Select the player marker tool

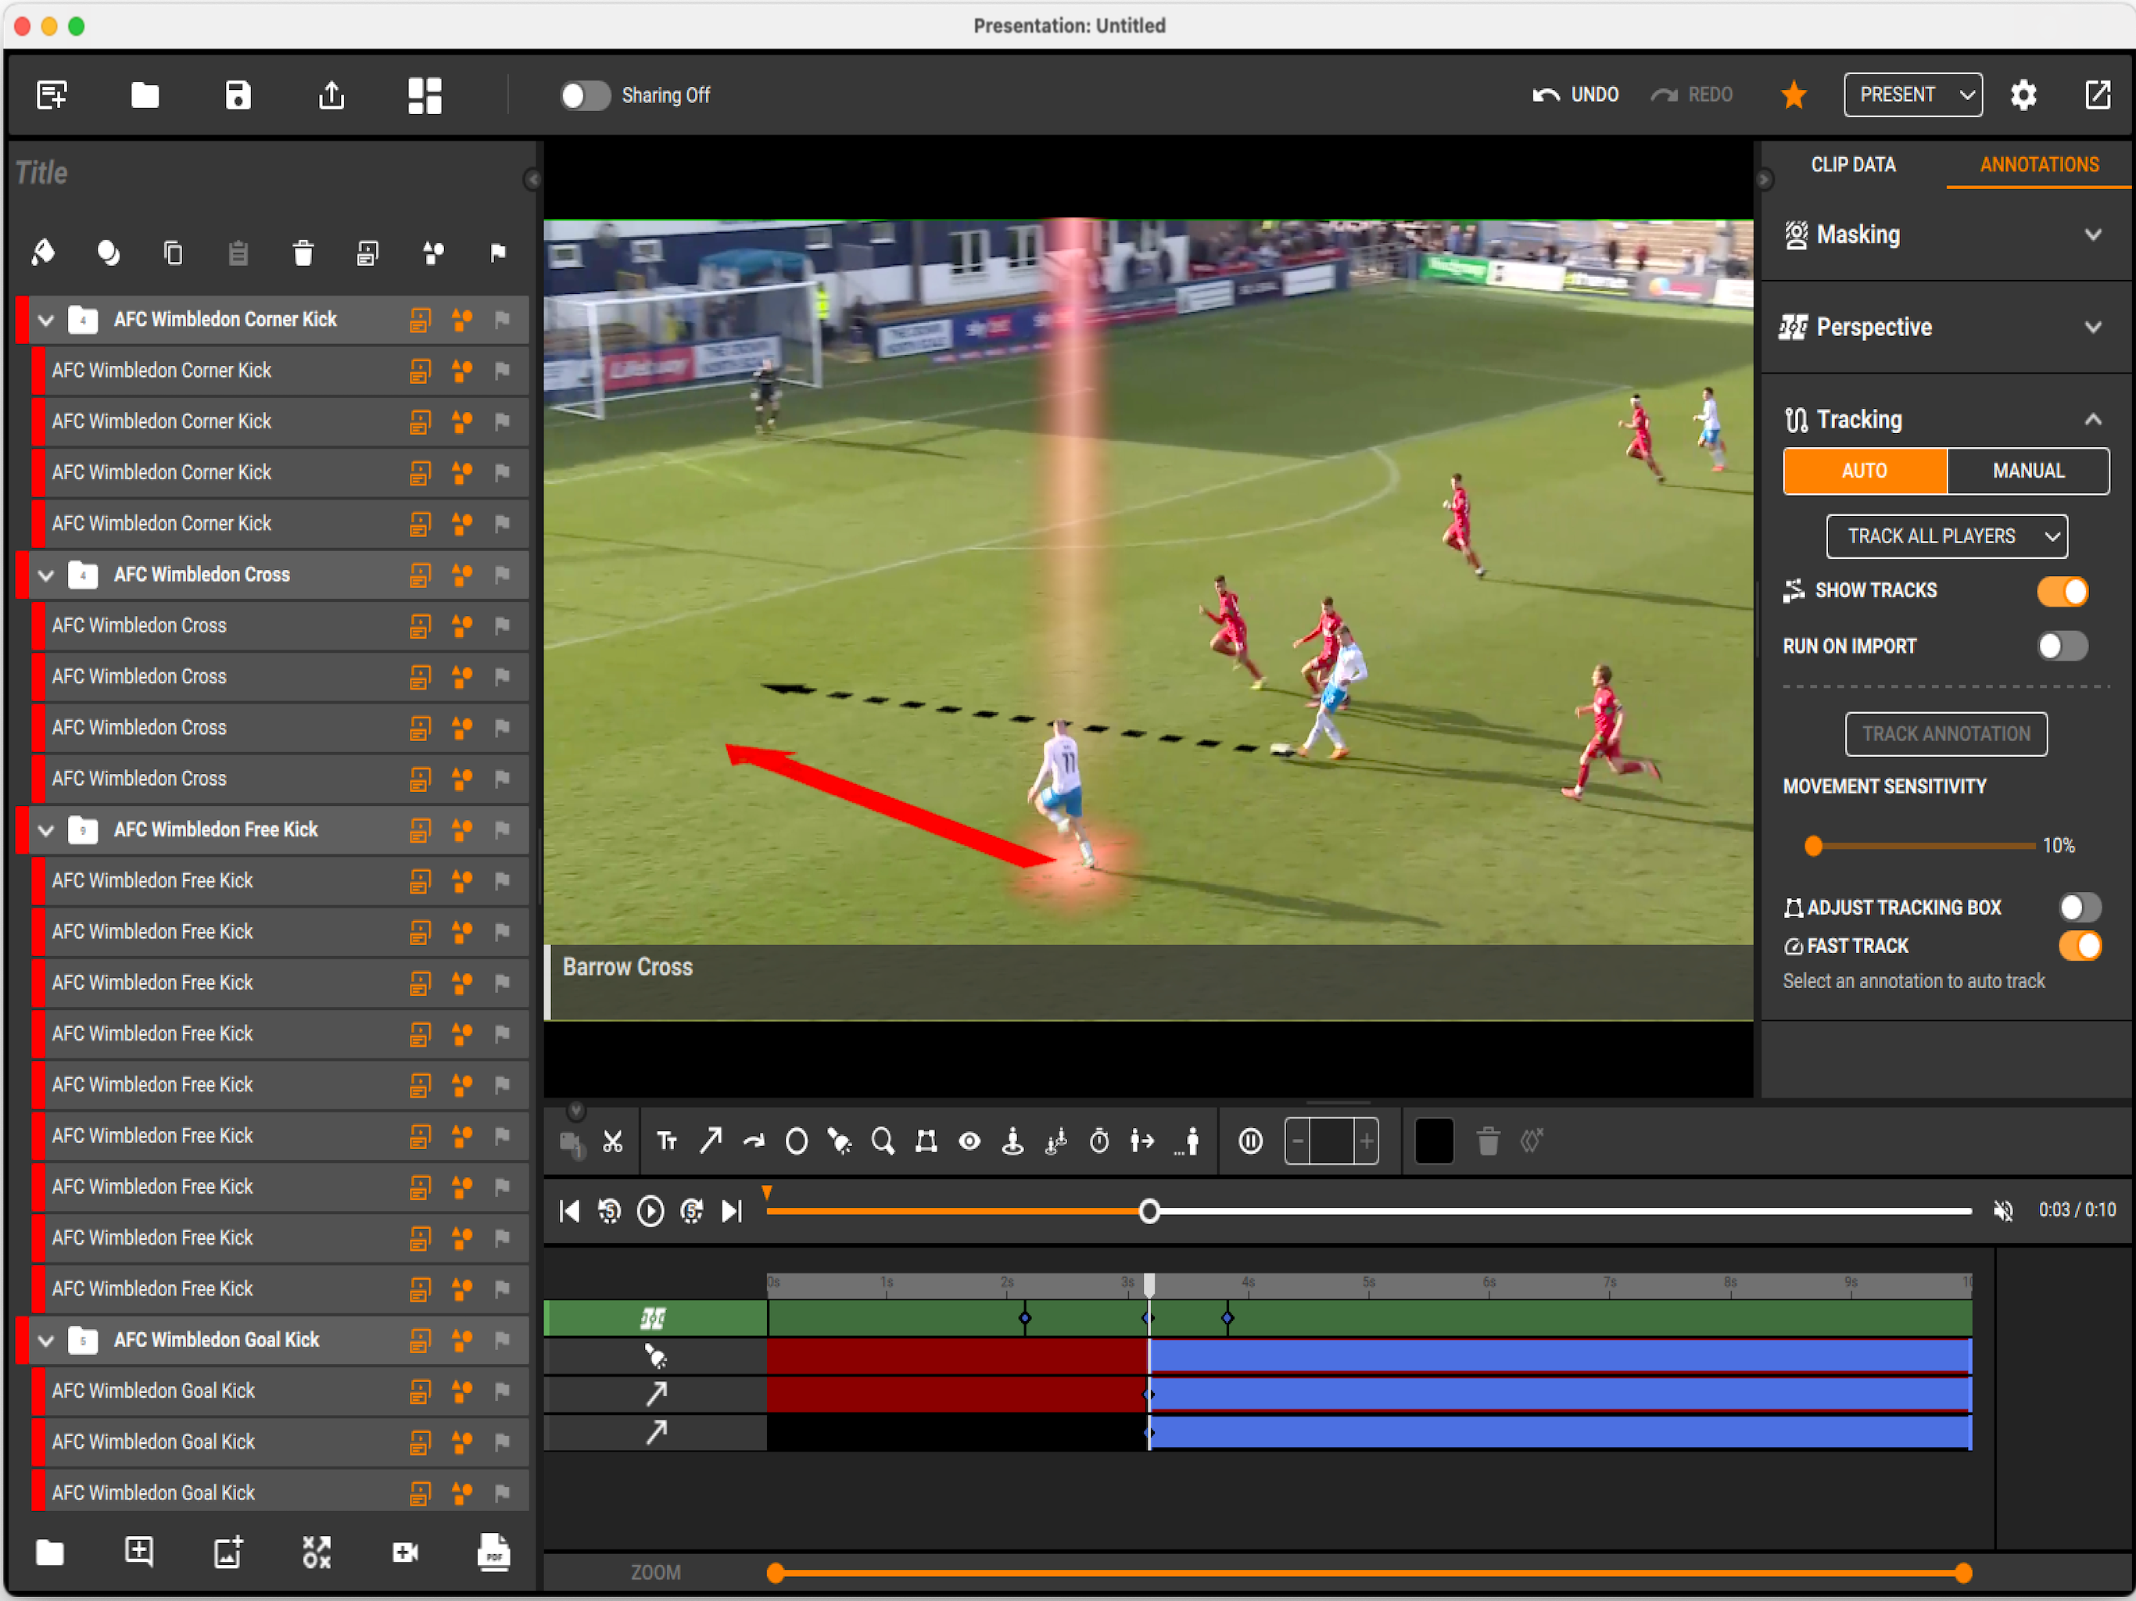pos(1013,1141)
